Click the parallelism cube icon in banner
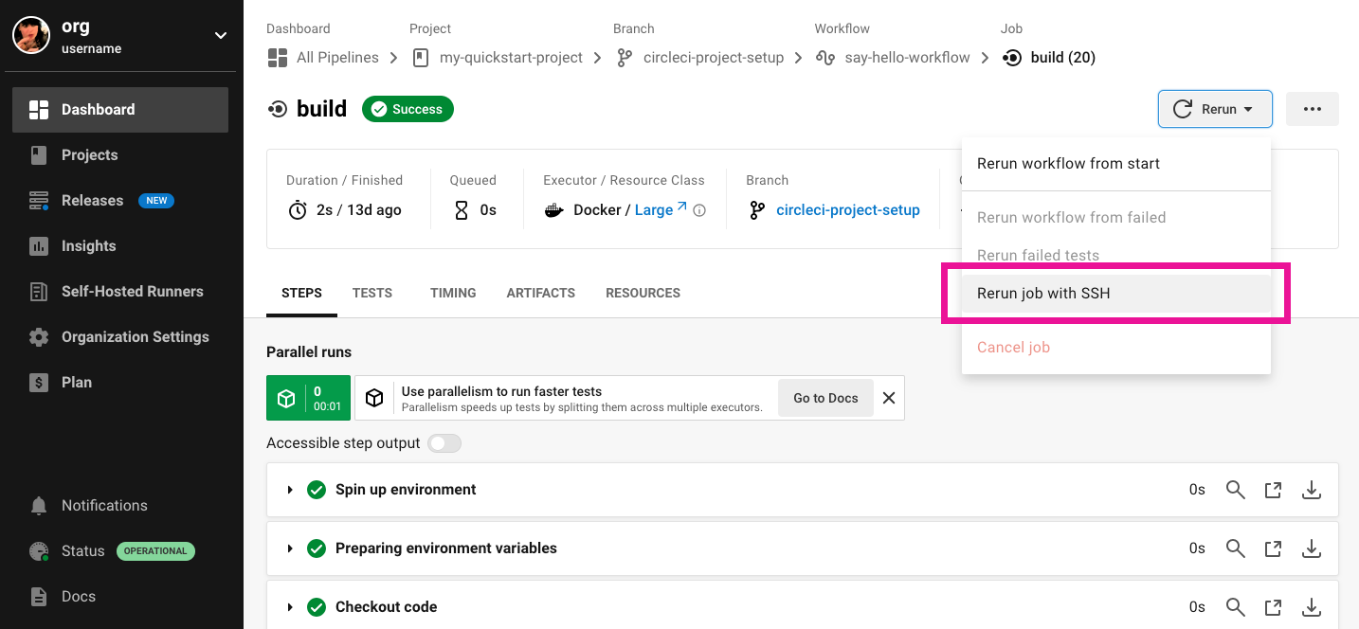 point(374,398)
